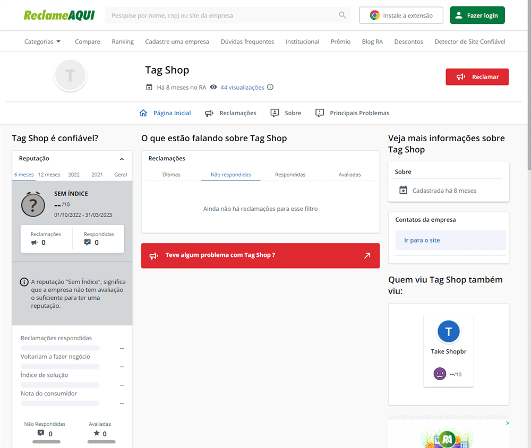Click the Principais Problemas alert icon
Image resolution: width=531 pixels, height=448 pixels.
coord(320,113)
